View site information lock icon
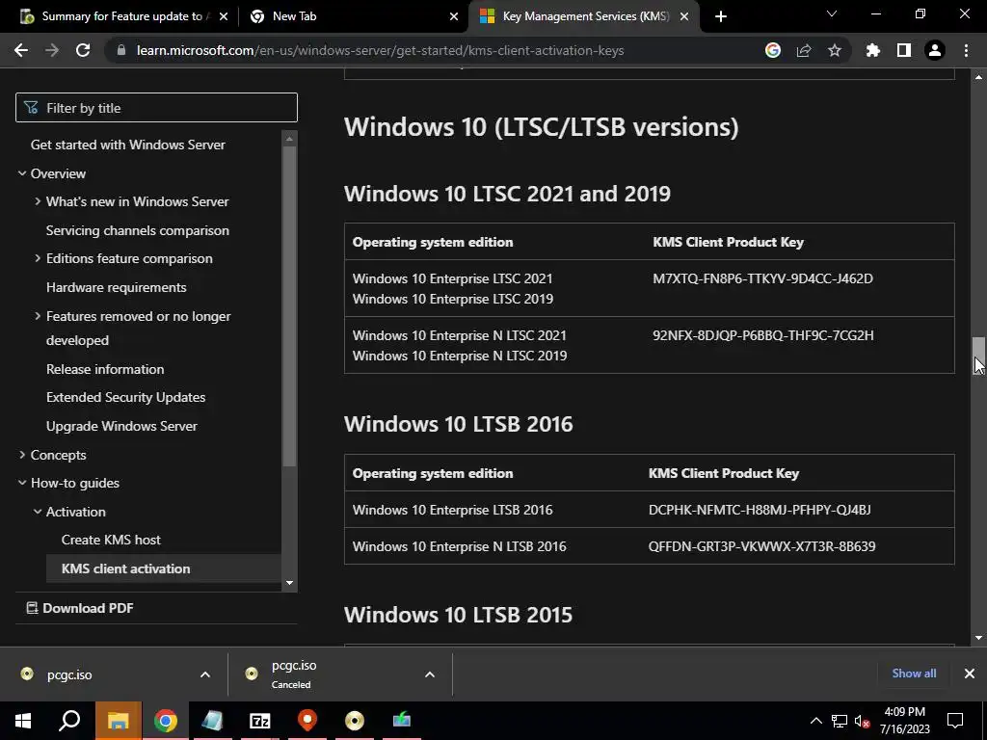Screen dimensions: 987x740 click(121, 50)
